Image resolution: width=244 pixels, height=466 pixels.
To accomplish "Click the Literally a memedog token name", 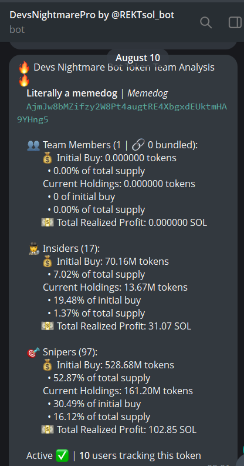I will pos(72,94).
